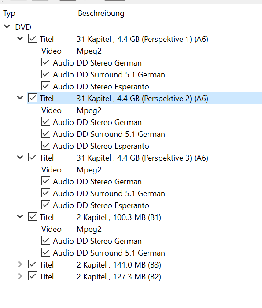262x308 pixels.
Task: Collapse the DVD root node
Action: coord(7,26)
